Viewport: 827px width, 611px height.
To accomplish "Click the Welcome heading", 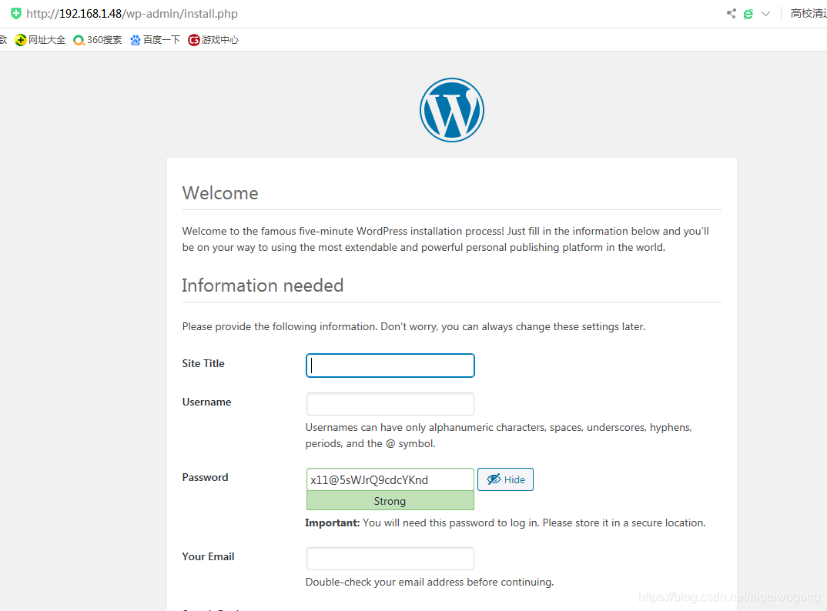I will point(220,193).
